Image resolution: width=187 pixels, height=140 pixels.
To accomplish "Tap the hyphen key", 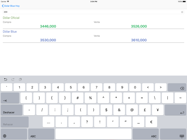I will (x=29, y=110).
